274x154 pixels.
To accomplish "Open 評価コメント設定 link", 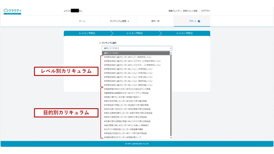I will tap(190, 11).
